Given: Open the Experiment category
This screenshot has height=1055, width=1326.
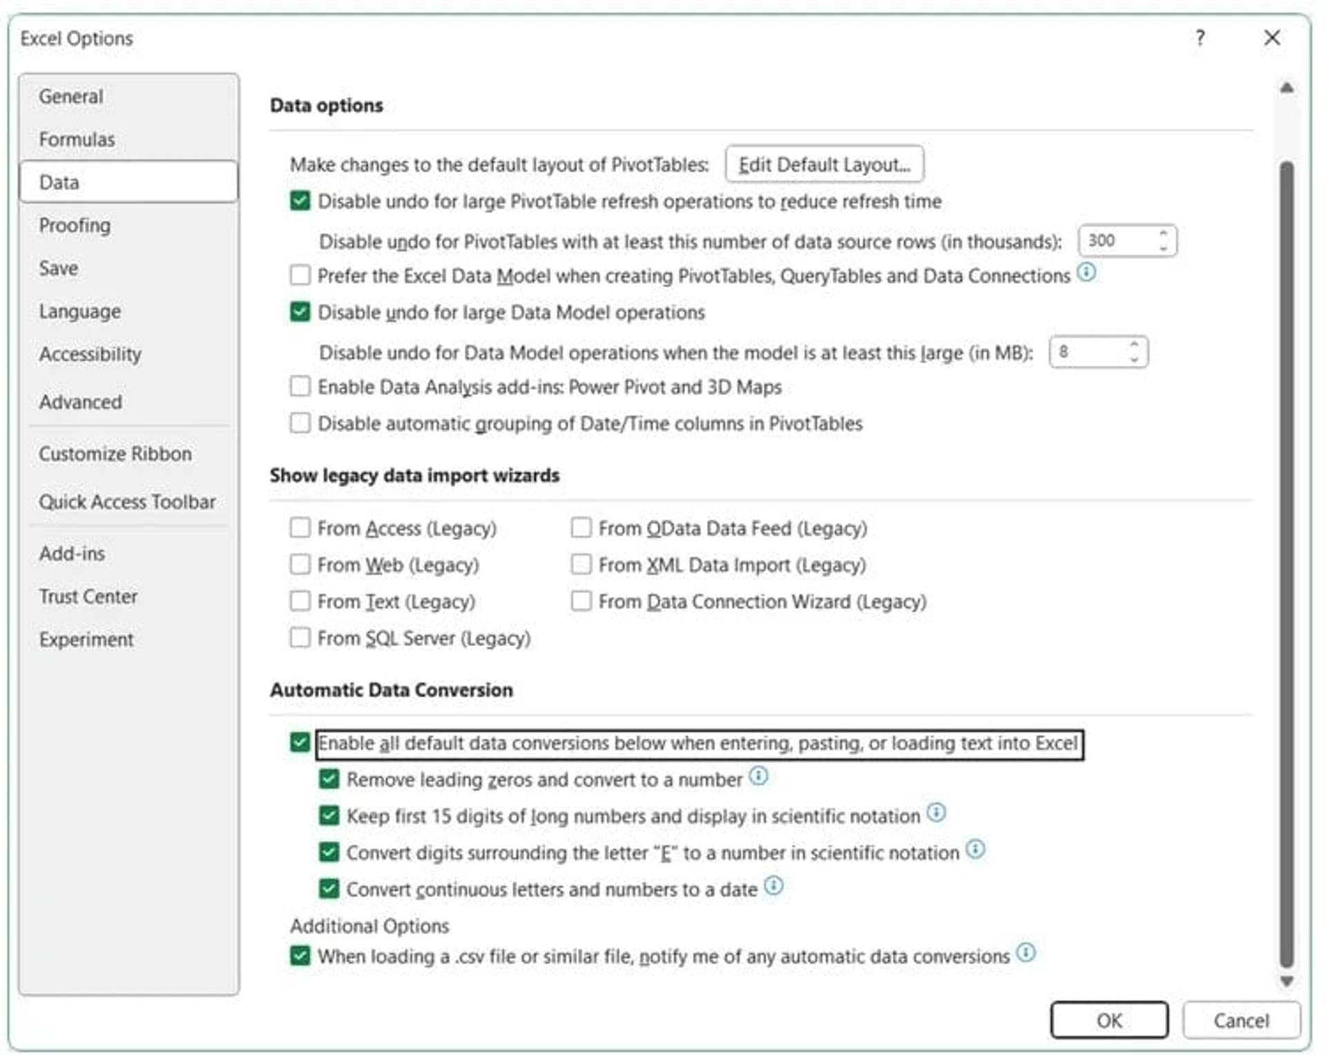Looking at the screenshot, I should (x=128, y=639).
